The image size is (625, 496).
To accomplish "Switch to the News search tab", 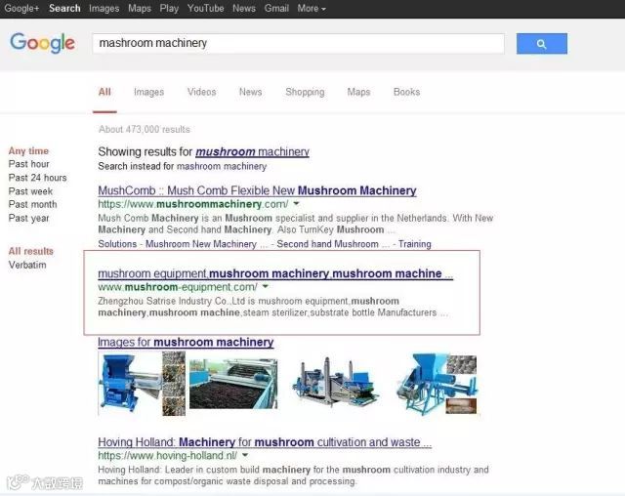I will click(x=250, y=92).
